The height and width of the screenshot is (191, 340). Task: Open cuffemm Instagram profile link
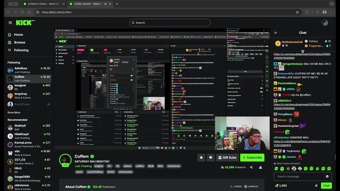tap(251, 186)
